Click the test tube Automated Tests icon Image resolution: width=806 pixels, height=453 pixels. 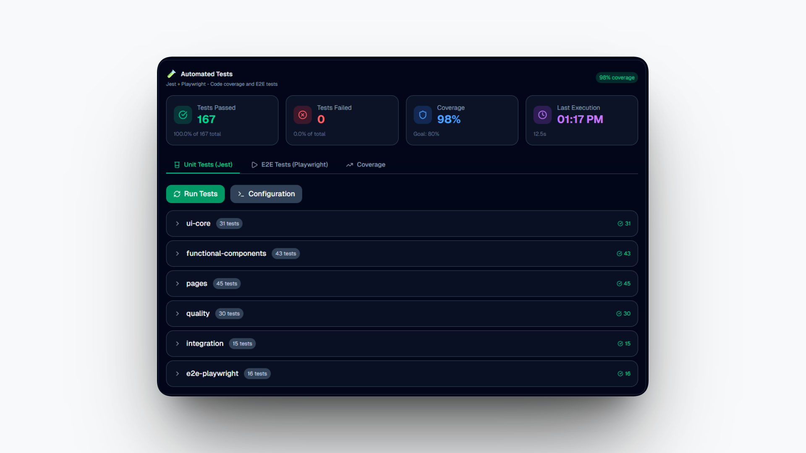[171, 74]
